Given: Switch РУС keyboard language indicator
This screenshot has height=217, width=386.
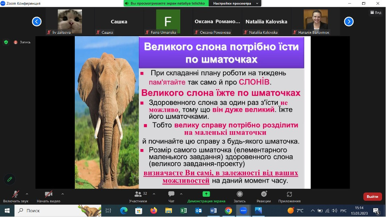Looking at the screenshot, I should click(x=343, y=211).
